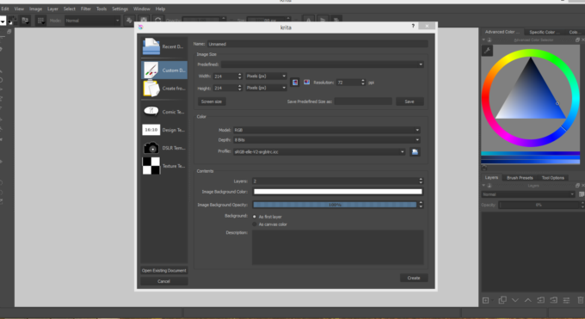Open the Comic Templates category
This screenshot has height=319, width=585.
pos(164,112)
